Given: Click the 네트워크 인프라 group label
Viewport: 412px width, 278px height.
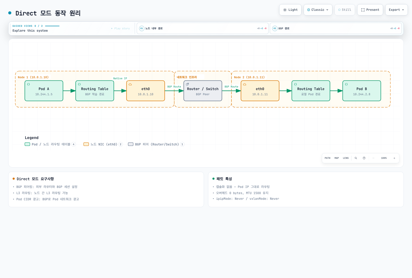Looking at the screenshot, I should click(x=187, y=77).
